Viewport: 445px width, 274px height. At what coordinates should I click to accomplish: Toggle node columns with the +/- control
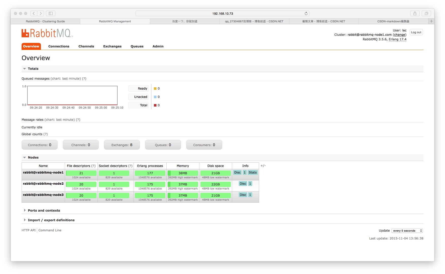[263, 166]
